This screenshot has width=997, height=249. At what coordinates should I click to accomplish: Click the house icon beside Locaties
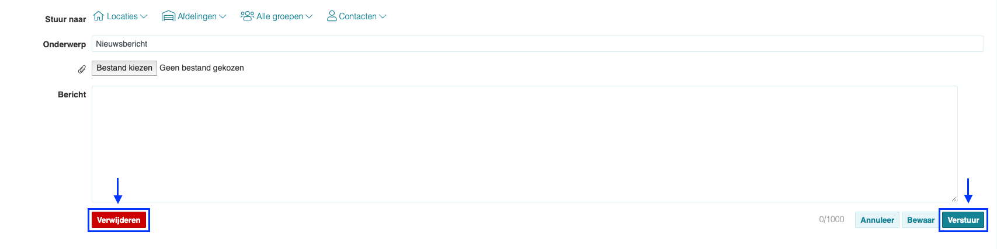[x=99, y=16]
